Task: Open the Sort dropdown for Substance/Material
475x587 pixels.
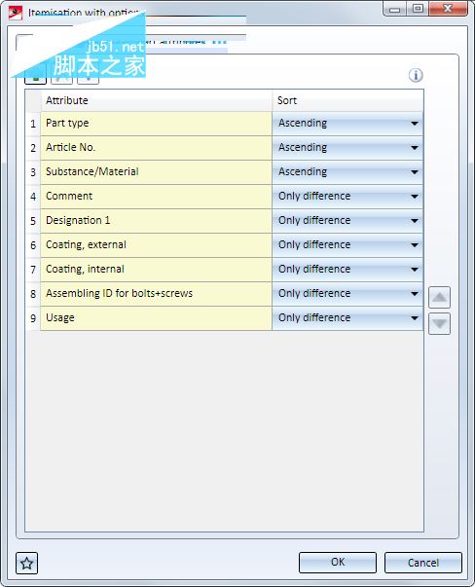Action: click(347, 172)
